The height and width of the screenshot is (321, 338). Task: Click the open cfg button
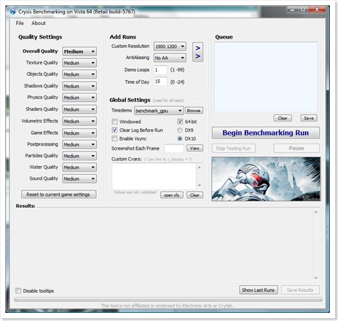[172, 195]
